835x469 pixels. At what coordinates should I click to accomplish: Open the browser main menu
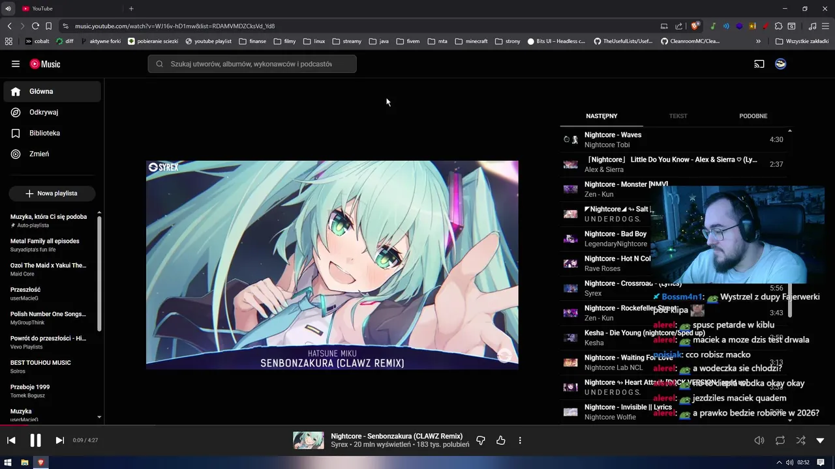826,26
